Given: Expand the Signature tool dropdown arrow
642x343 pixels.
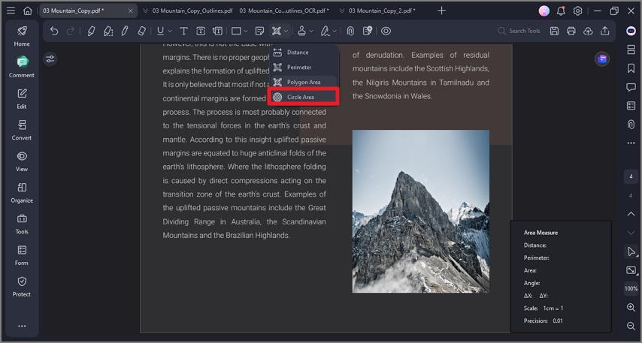Looking at the screenshot, I should (335, 31).
